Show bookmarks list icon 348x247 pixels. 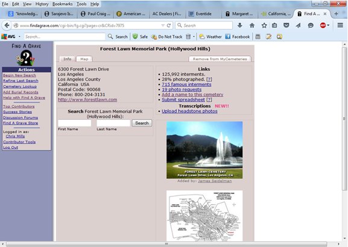tap(274, 25)
